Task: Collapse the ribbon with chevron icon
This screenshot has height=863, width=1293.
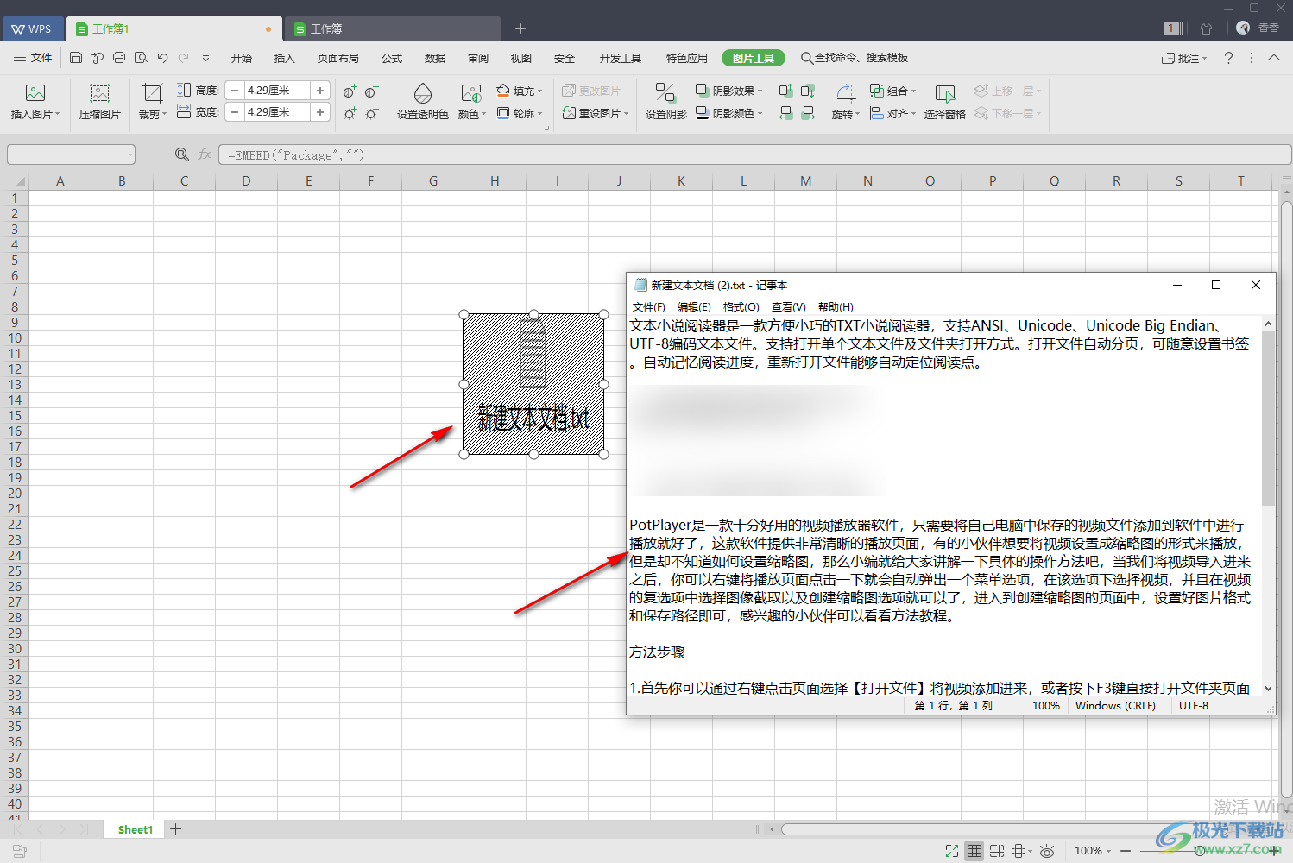Action: [x=1274, y=58]
